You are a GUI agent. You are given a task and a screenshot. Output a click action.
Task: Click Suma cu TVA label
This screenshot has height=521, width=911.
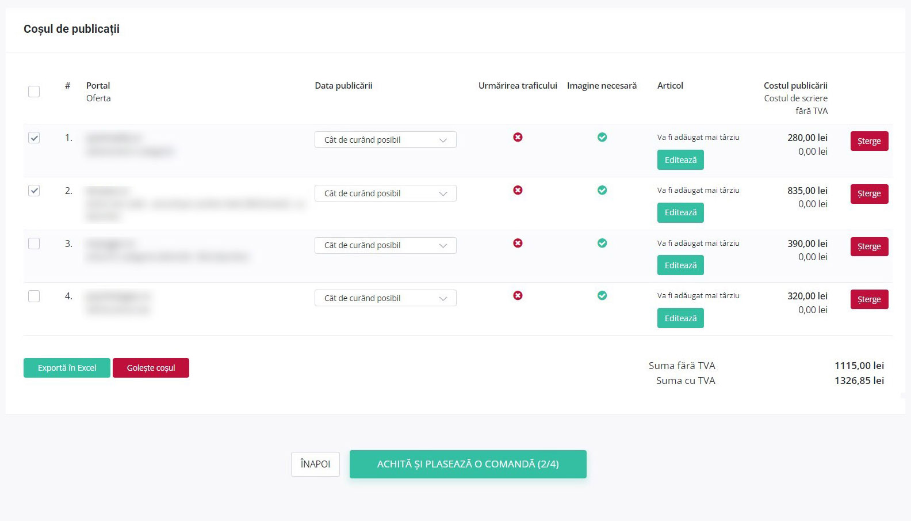coord(686,381)
